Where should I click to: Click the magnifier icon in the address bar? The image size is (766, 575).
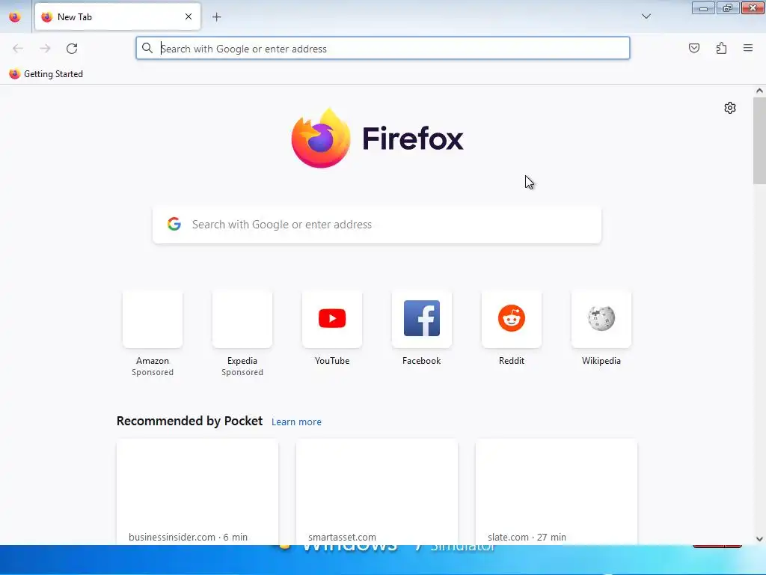[x=147, y=48]
